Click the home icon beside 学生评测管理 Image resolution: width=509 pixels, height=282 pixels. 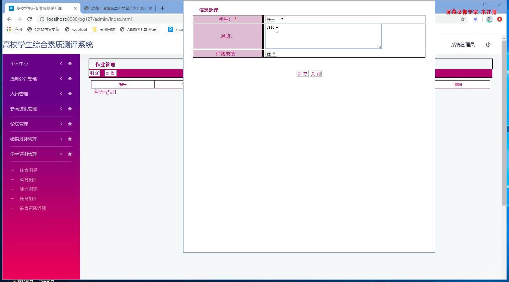pos(70,154)
